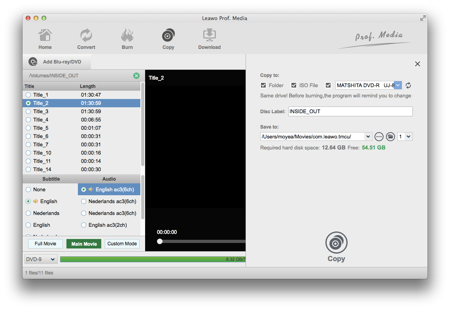Open the Copy module in toolbar
The image size is (450, 310).
click(x=168, y=39)
